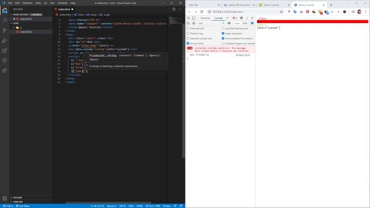
Task: Expand the Outline section
Action: click(31, 198)
